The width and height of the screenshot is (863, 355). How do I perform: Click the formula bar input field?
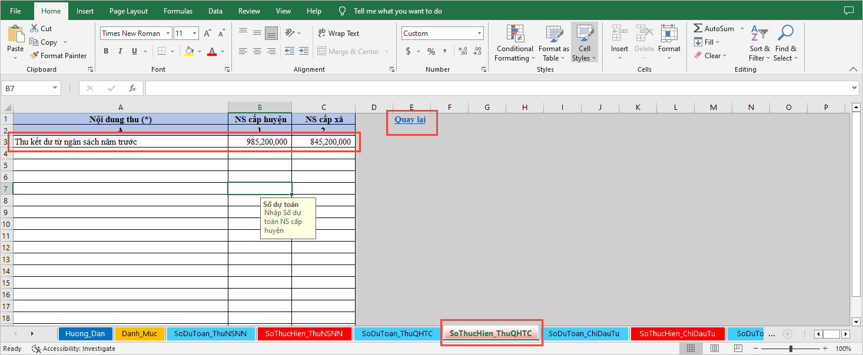pyautogui.click(x=494, y=88)
